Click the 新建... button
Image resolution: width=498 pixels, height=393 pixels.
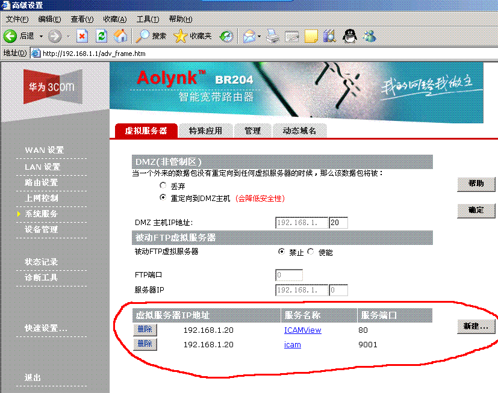(x=476, y=327)
